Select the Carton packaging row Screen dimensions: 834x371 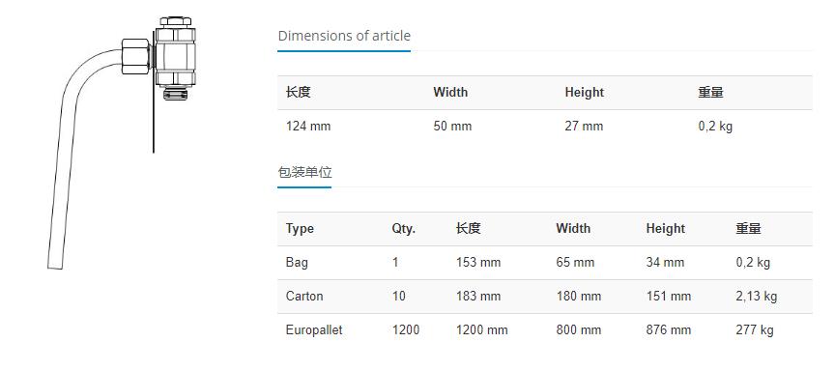tap(545, 296)
